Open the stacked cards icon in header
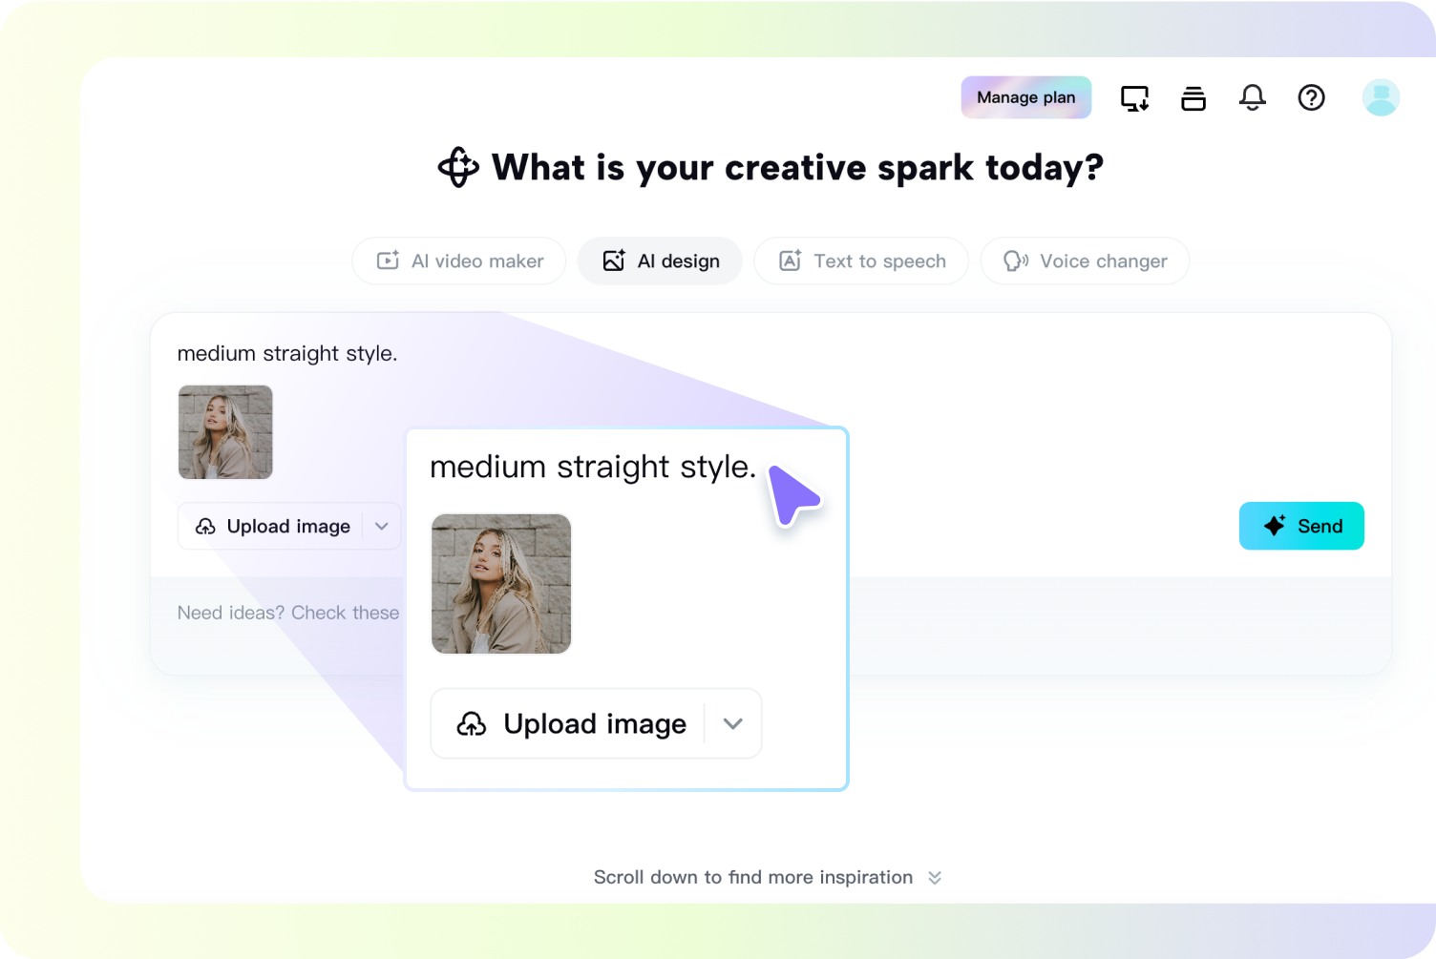 click(1193, 98)
